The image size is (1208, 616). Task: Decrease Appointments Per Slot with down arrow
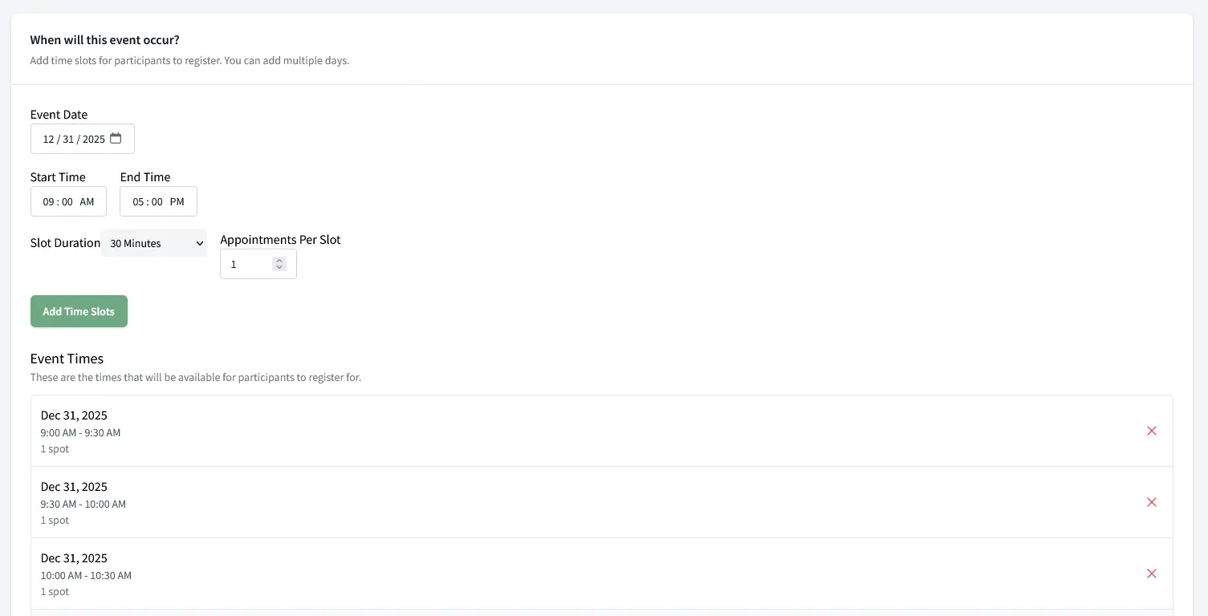pos(279,268)
